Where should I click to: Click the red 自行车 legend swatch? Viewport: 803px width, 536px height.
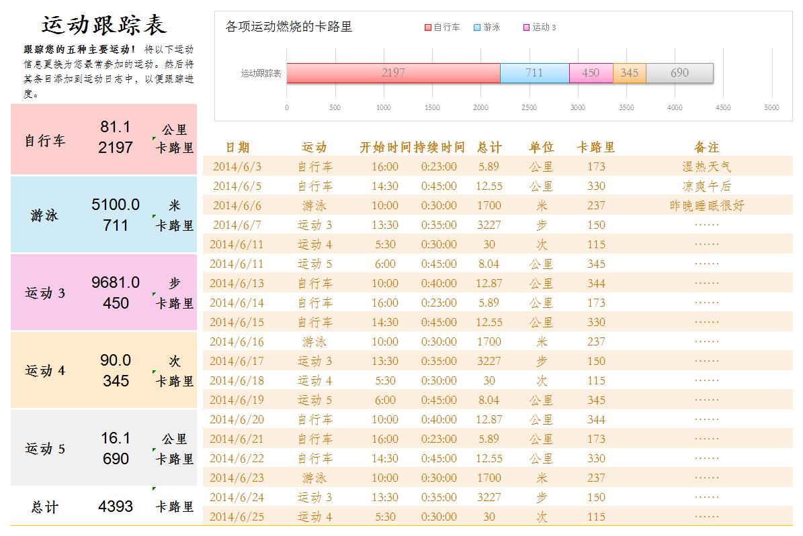tap(428, 28)
